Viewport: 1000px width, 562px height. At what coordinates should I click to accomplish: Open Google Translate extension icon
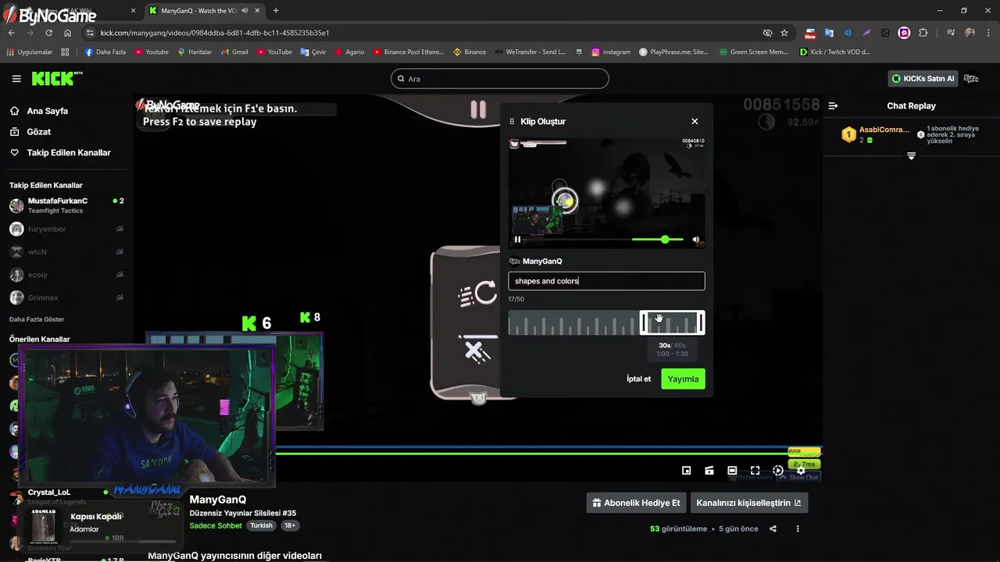[x=829, y=33]
